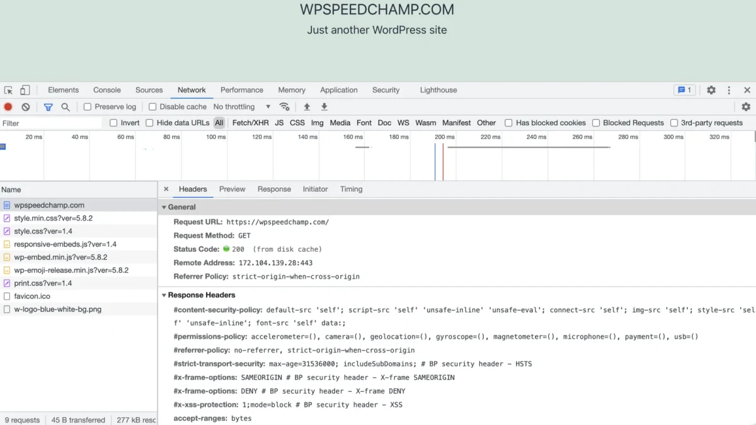This screenshot has height=425, width=756.
Task: Click the blue DOMContentLoaded marker in timeline
Action: 435,162
